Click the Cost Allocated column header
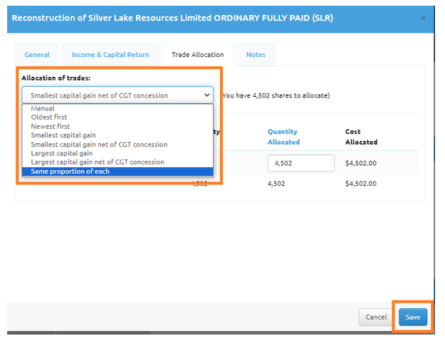445x341 pixels. click(x=361, y=137)
